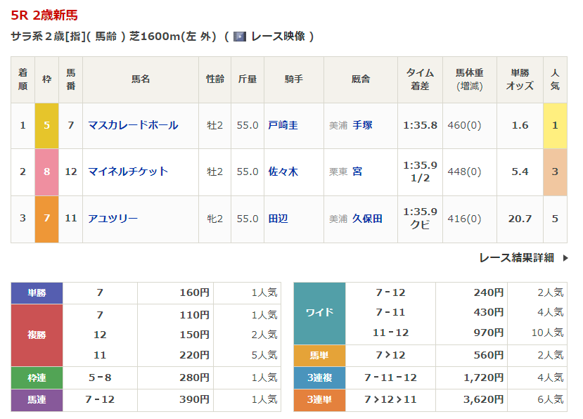This screenshot has width=583, height=419.
Task: Open horse マスカレードボール profile
Action: point(133,125)
